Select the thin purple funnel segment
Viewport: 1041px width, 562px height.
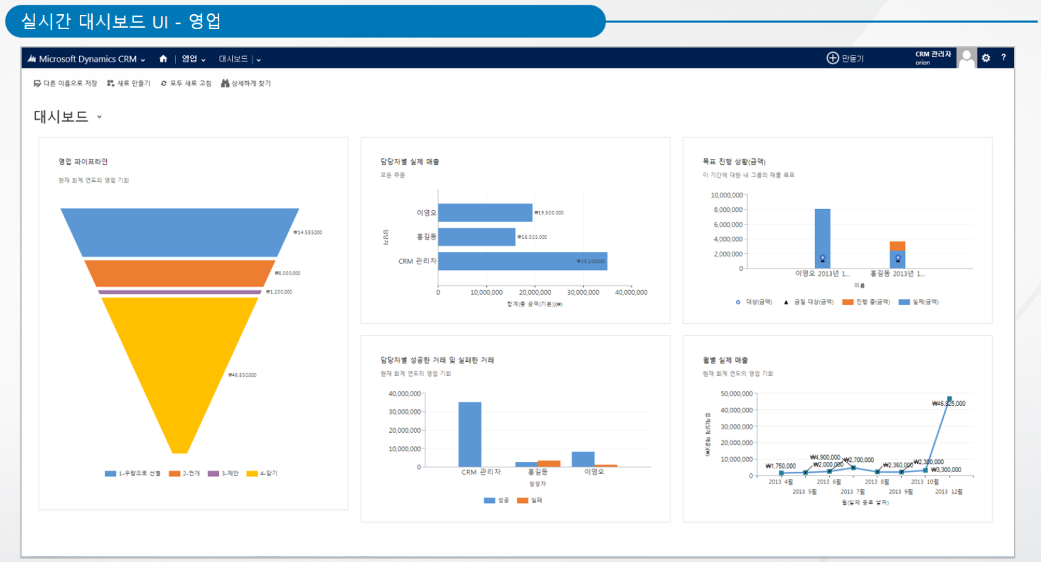[x=179, y=292]
